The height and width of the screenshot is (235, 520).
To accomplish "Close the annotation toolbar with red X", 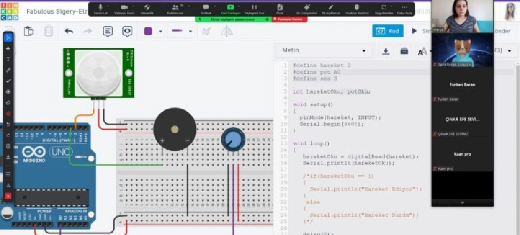I will coord(8,196).
